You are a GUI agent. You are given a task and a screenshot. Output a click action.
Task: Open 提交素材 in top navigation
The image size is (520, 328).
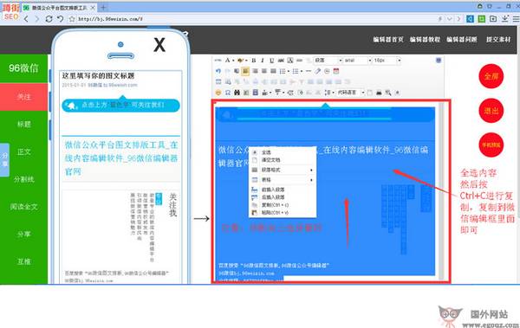[498, 40]
